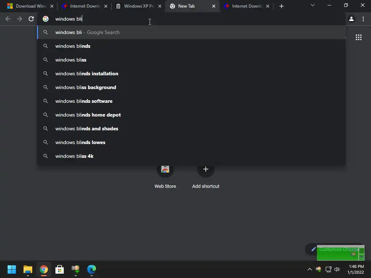Viewport: 371px width, 278px height.
Task: Close the New Tab tab
Action: (214, 6)
